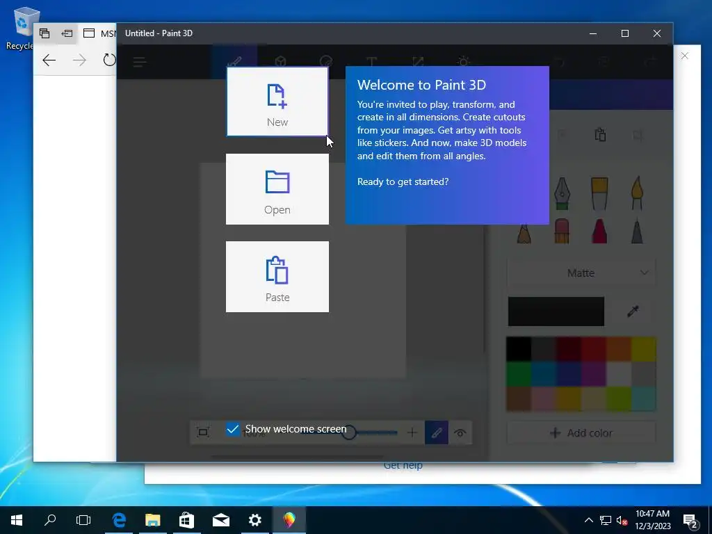The width and height of the screenshot is (712, 534).
Task: Select the Text tab with the T icon
Action: [371, 62]
